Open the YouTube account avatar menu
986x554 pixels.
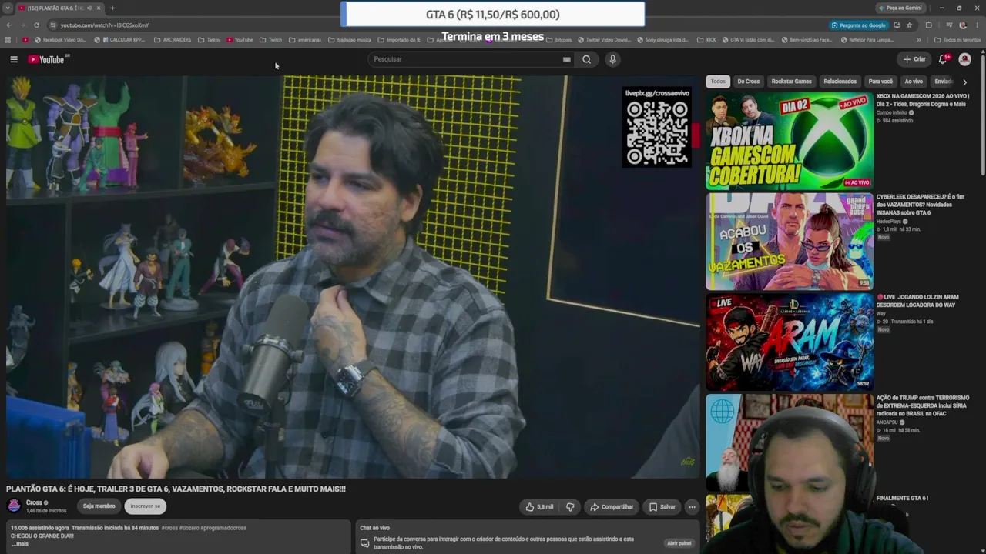click(x=964, y=59)
